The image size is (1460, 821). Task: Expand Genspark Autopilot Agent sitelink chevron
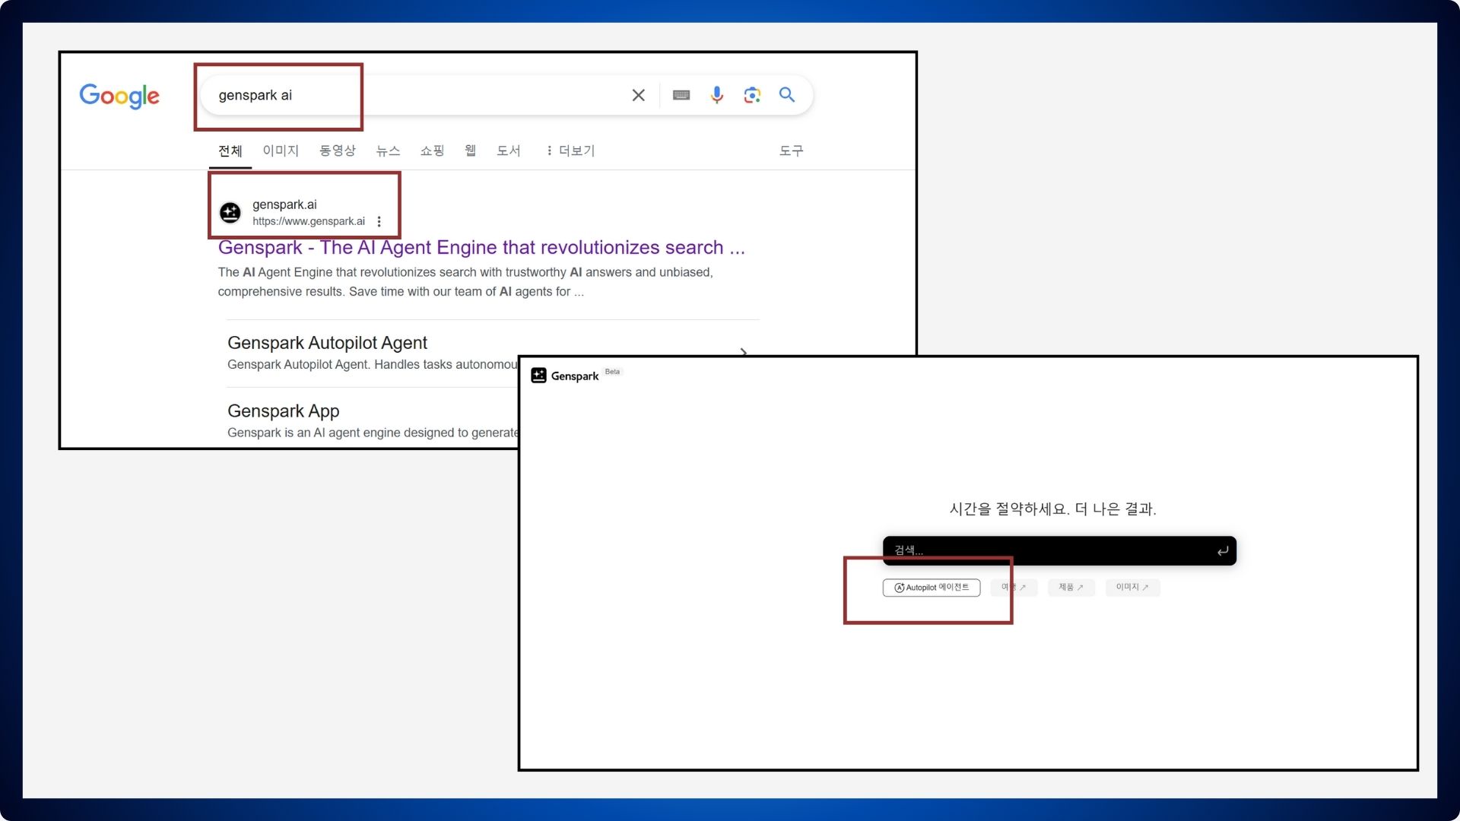tap(743, 351)
